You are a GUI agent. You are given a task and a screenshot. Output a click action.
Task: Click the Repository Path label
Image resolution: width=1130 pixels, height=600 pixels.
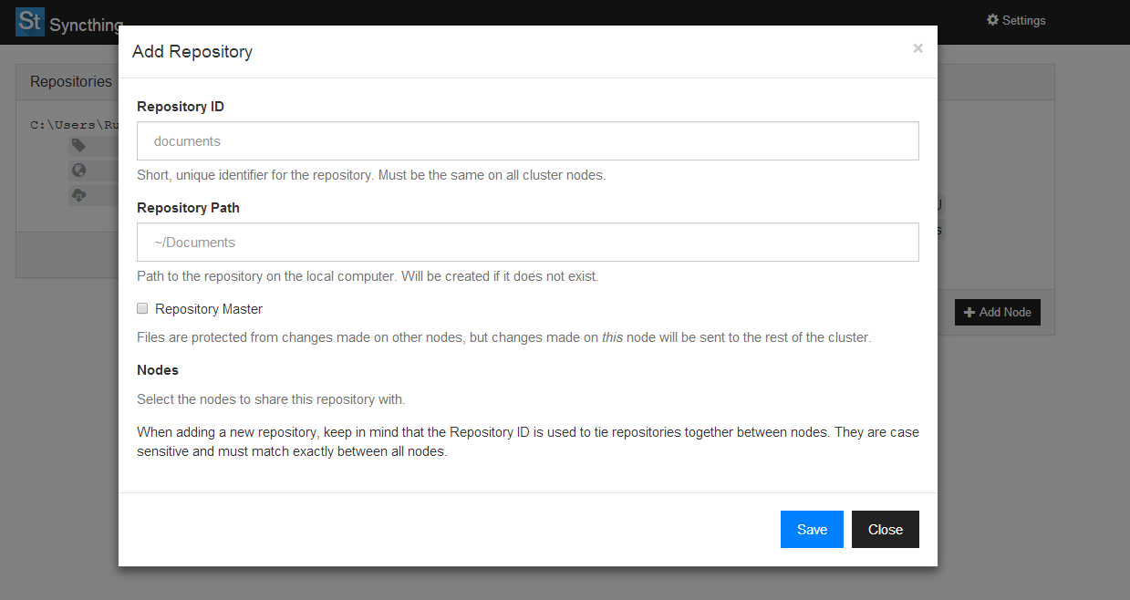coord(188,208)
